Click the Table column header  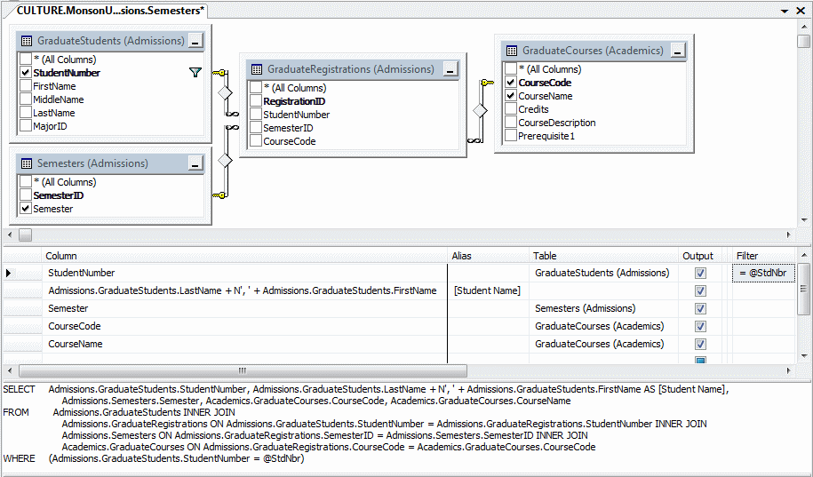(x=604, y=256)
